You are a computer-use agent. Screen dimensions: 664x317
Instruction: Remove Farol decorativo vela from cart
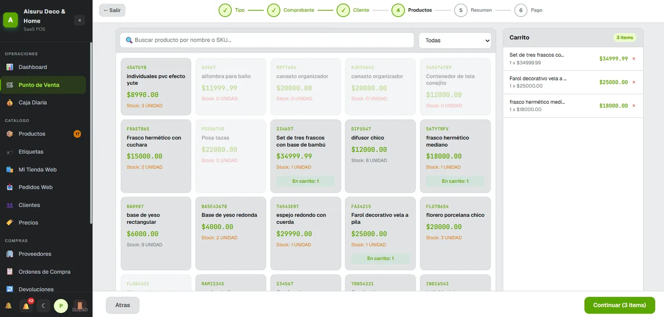tap(634, 82)
